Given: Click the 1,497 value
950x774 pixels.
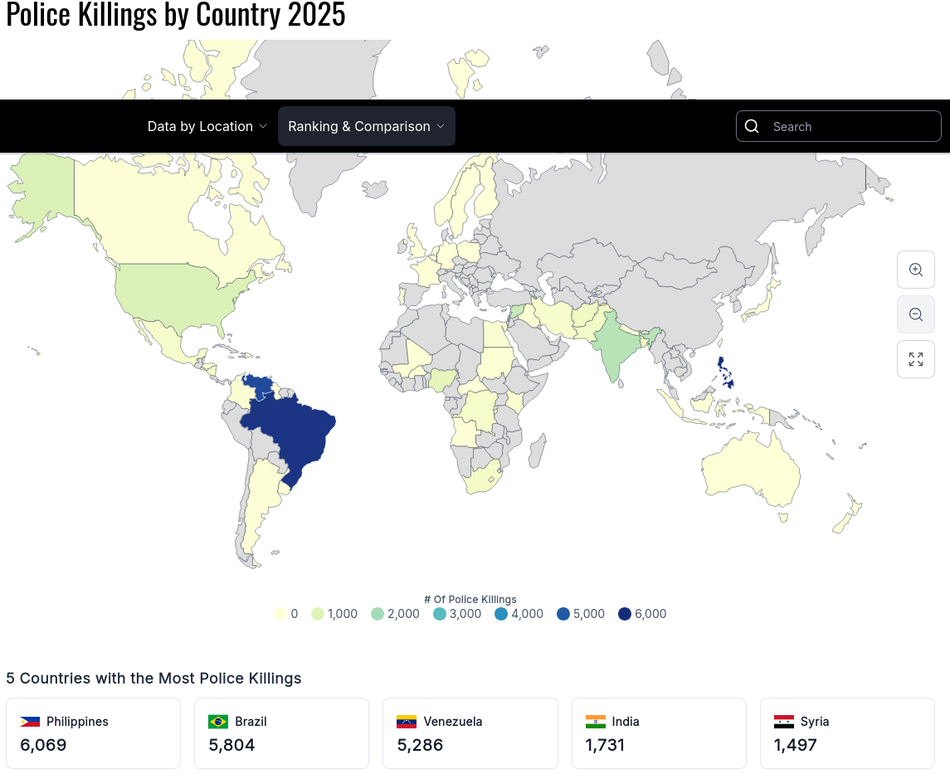Looking at the screenshot, I should [x=795, y=745].
